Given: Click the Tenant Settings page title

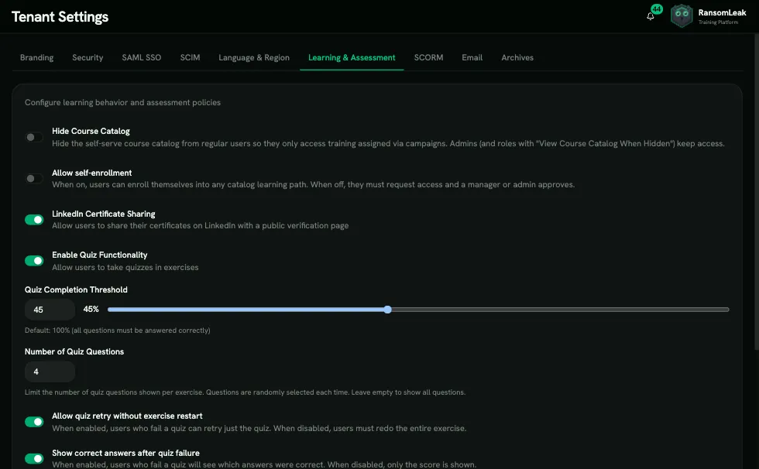Looking at the screenshot, I should point(60,17).
